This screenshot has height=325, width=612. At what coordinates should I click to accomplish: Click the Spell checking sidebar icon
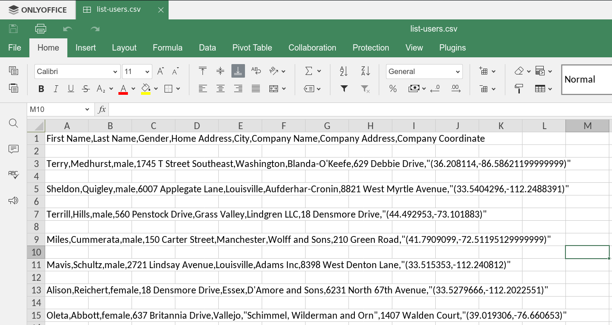[14, 175]
